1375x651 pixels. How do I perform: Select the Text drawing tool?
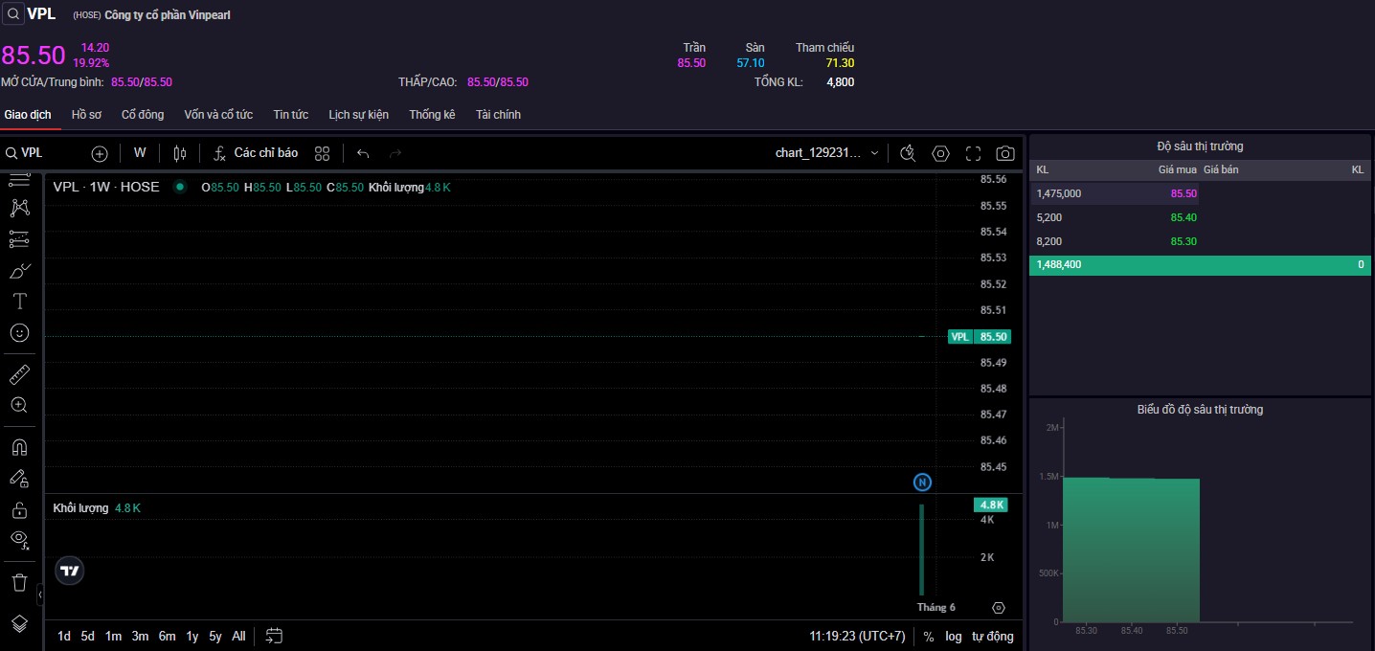pos(19,302)
